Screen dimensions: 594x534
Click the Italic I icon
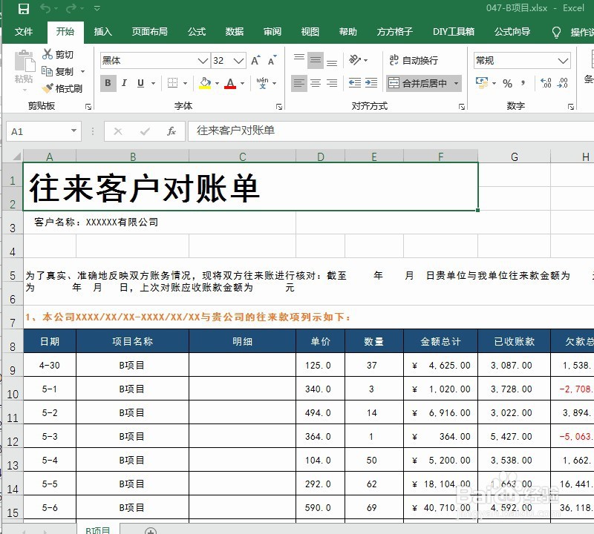click(123, 82)
